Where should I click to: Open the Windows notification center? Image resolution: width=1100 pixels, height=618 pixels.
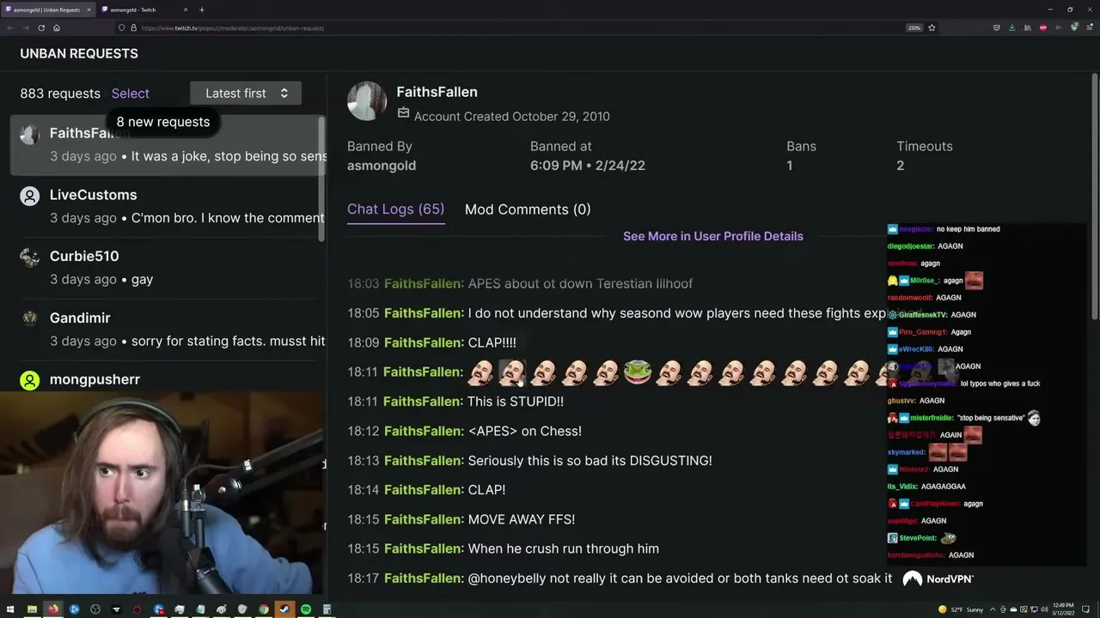1086,609
